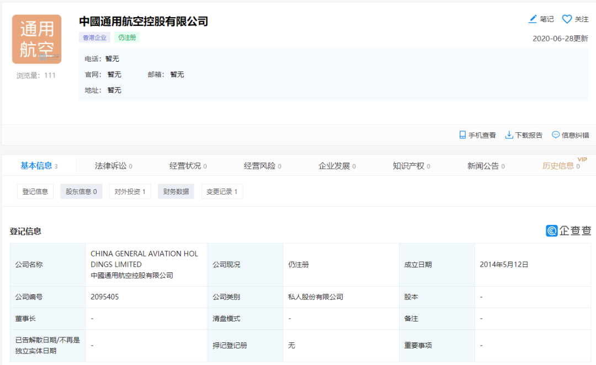
Task: Click the 财务数据 button
Action: [176, 191]
